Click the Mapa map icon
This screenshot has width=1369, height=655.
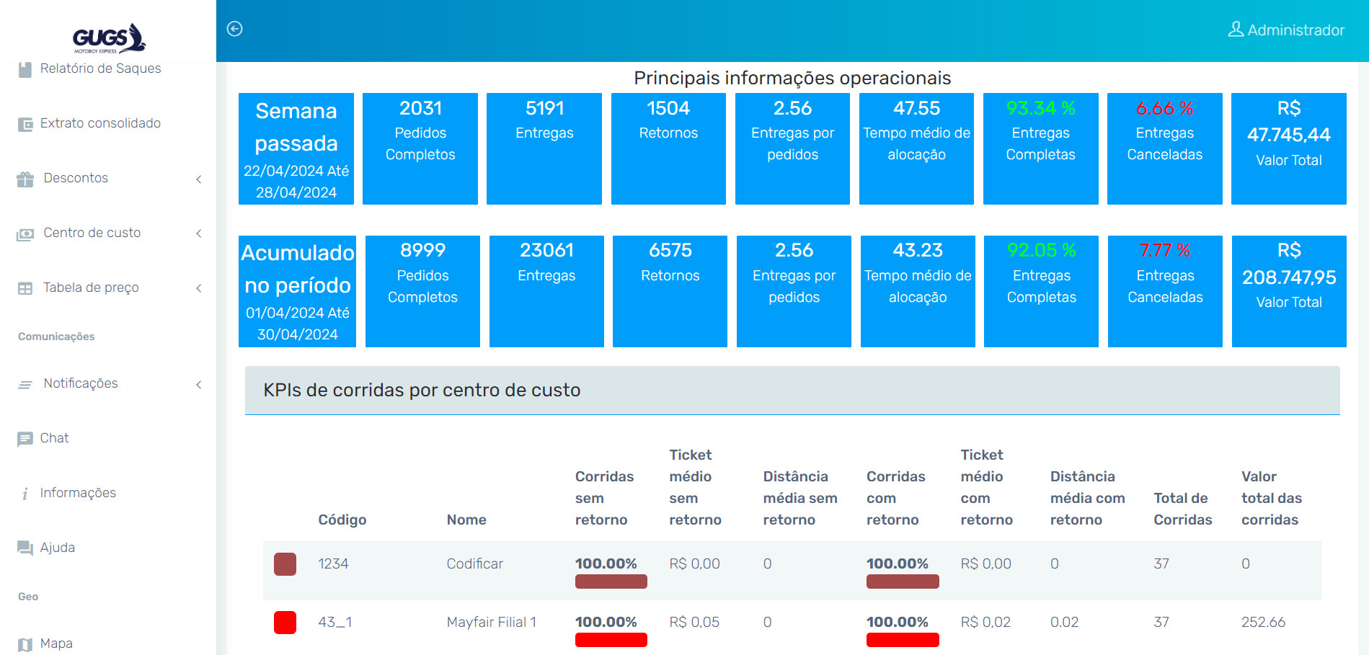click(x=25, y=644)
